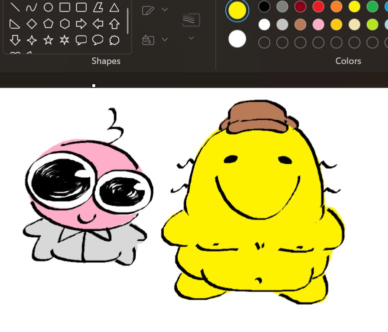
Task: Select the Rounded rectangular callout shape
Action: coord(81,40)
